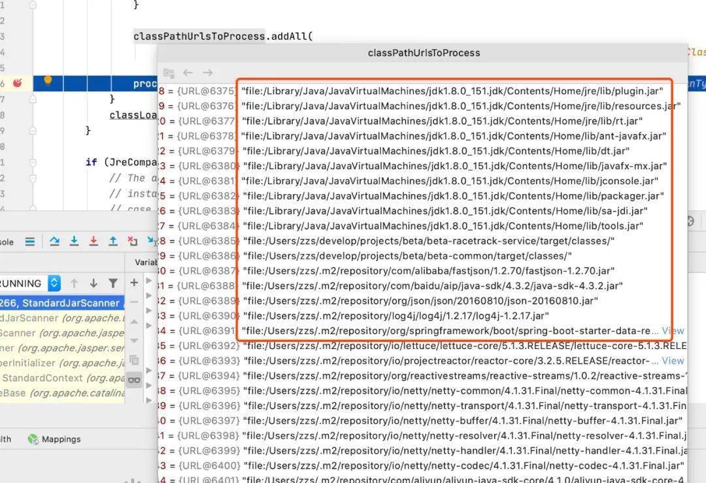Select the Variables panel header
Viewport: 706px width, 483px height.
click(146, 262)
